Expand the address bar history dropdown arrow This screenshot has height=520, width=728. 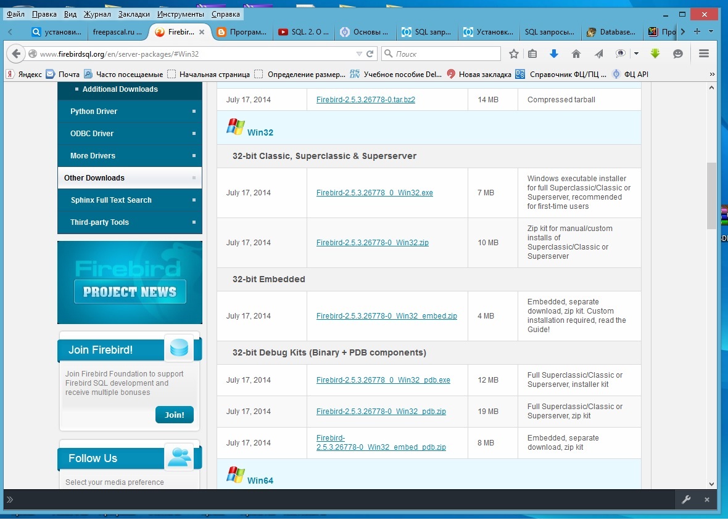pyautogui.click(x=359, y=54)
